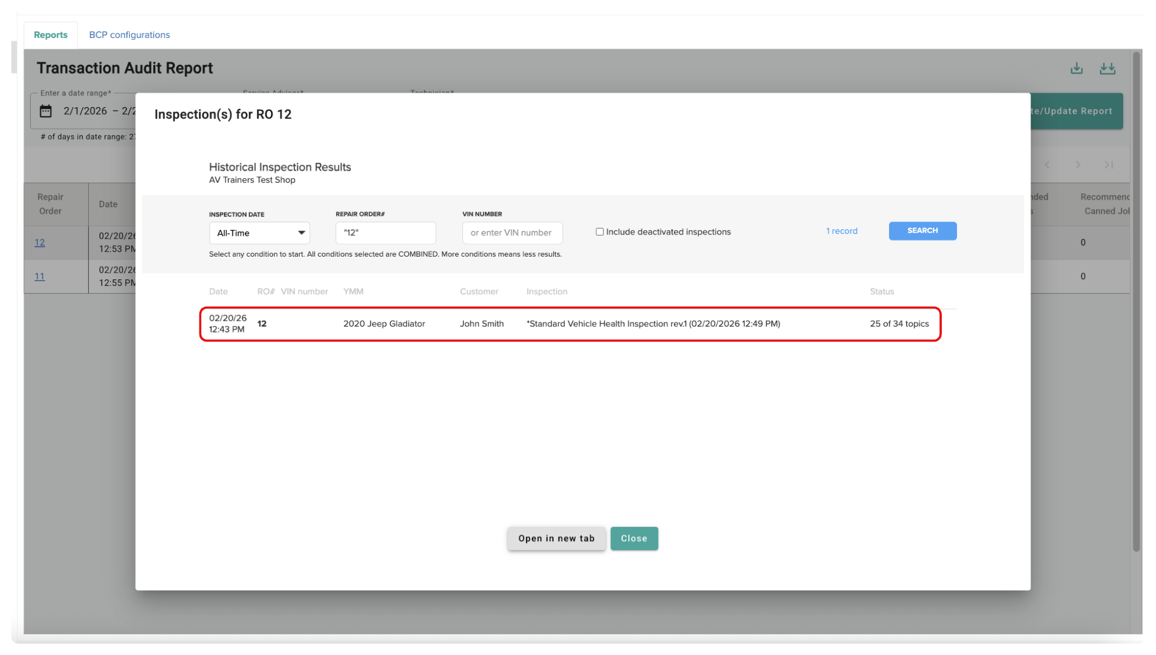
Task: Open the Inspection Date All-Time dropdown
Action: point(260,233)
